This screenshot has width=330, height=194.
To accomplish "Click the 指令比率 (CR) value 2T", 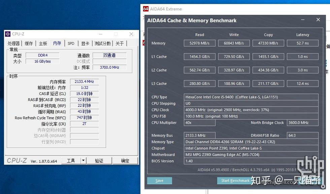I will pyautogui.click(x=85, y=124).
